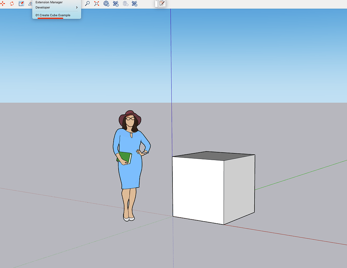Click the Zoom Extents icon
The width and height of the screenshot is (347, 268).
click(x=96, y=4)
